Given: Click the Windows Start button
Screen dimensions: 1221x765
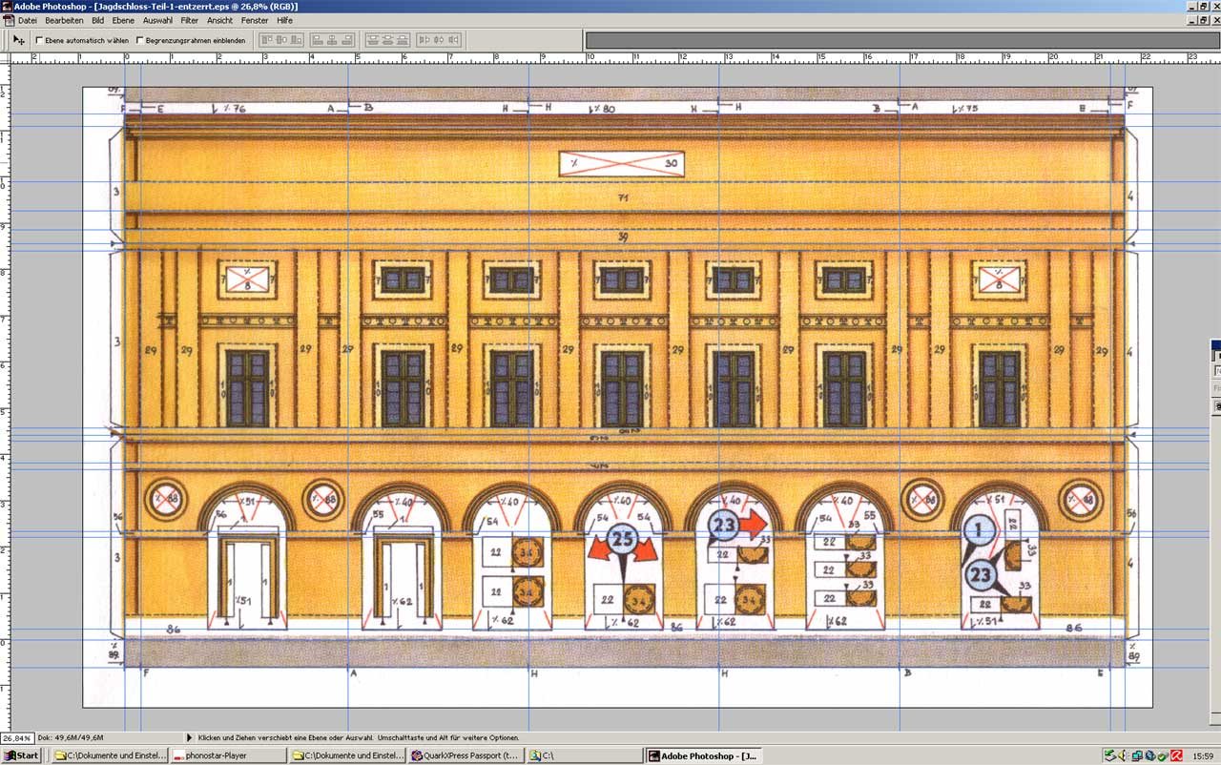Looking at the screenshot, I should point(21,755).
